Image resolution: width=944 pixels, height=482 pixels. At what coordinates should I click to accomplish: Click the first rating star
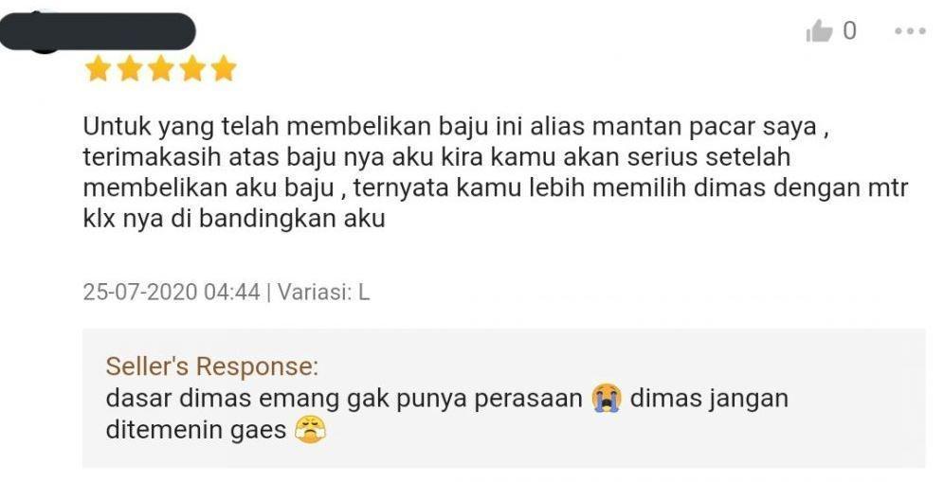(98, 68)
